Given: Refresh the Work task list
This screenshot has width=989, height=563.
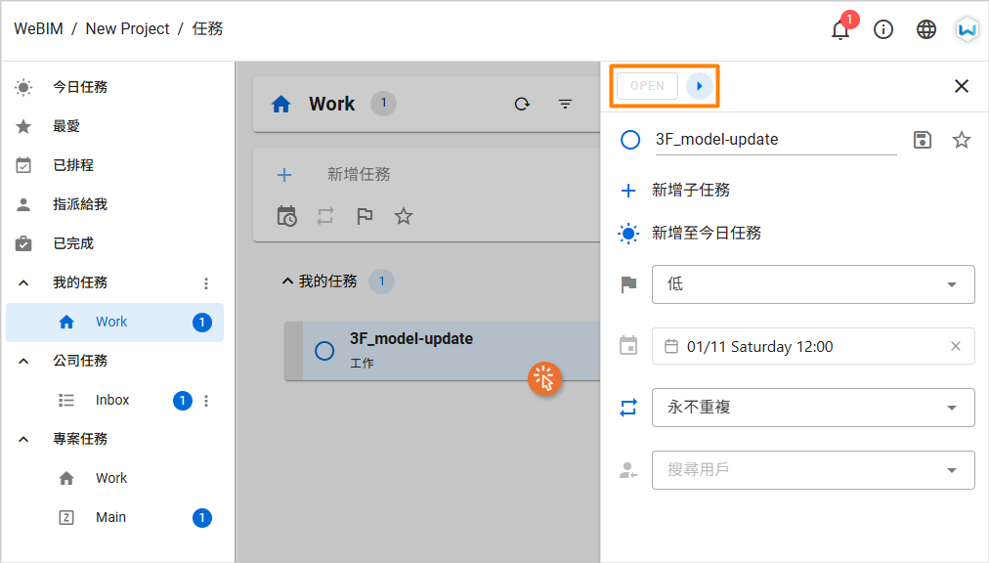Looking at the screenshot, I should [x=522, y=104].
